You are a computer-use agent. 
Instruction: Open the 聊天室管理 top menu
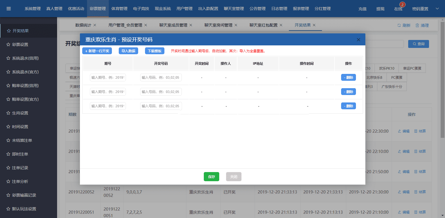point(234,9)
